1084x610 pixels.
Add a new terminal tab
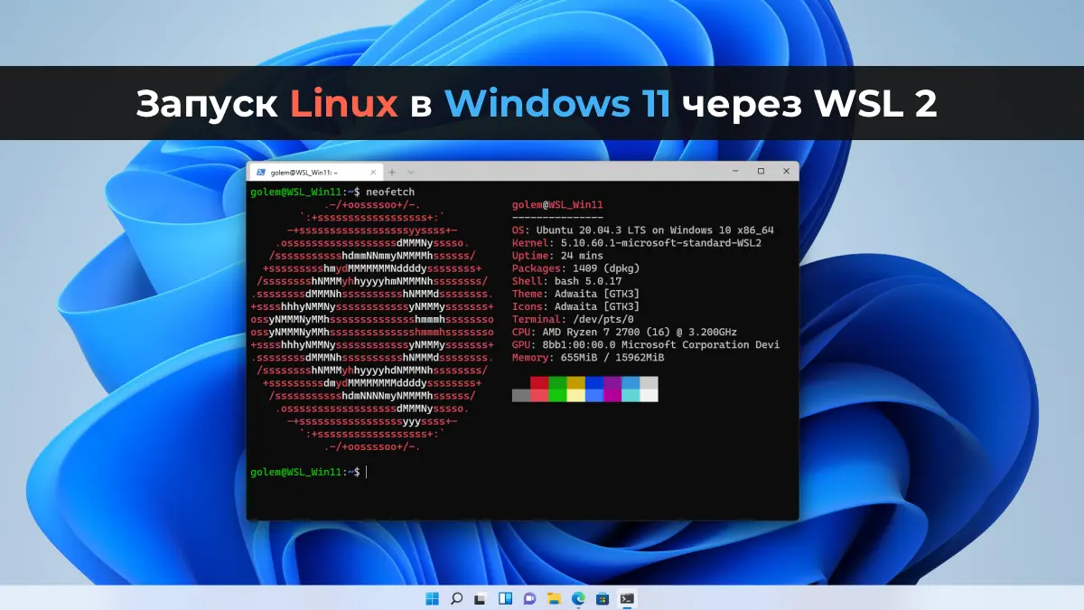[392, 172]
